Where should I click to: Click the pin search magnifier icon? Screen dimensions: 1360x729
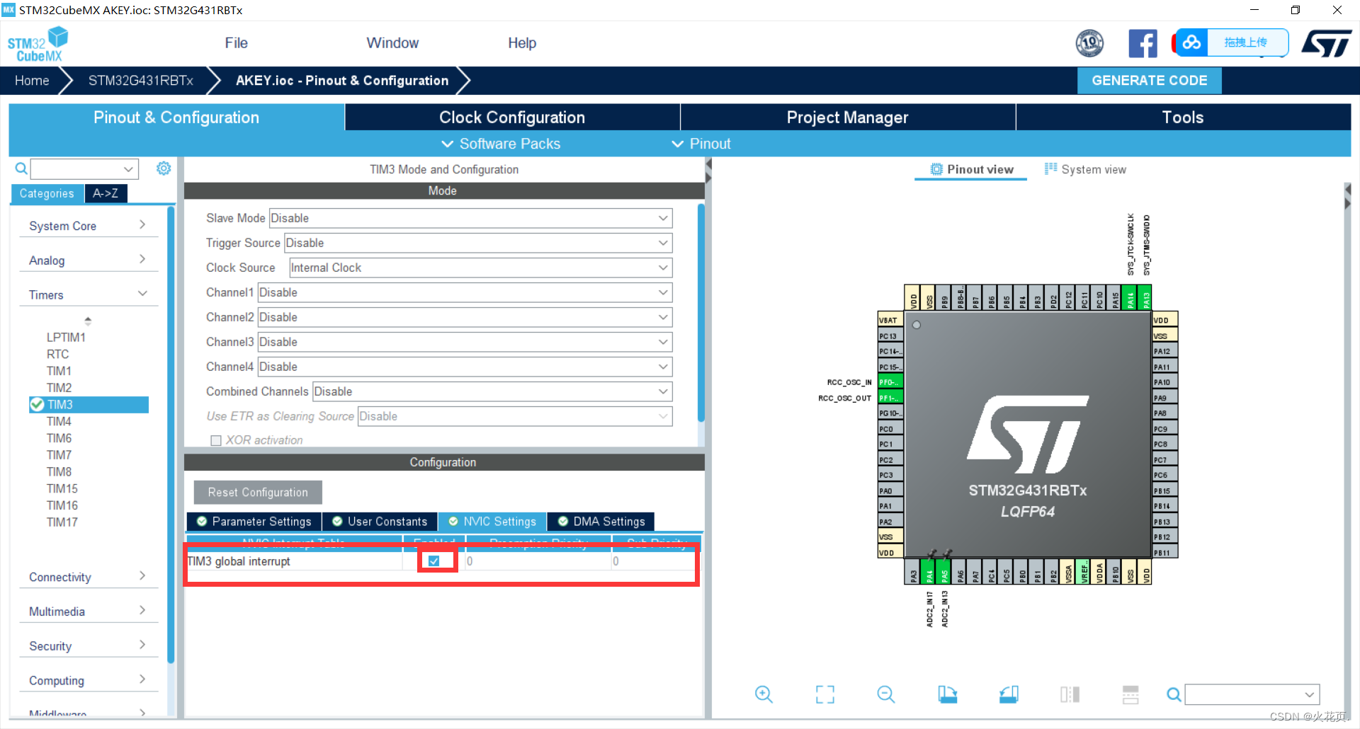click(1174, 695)
